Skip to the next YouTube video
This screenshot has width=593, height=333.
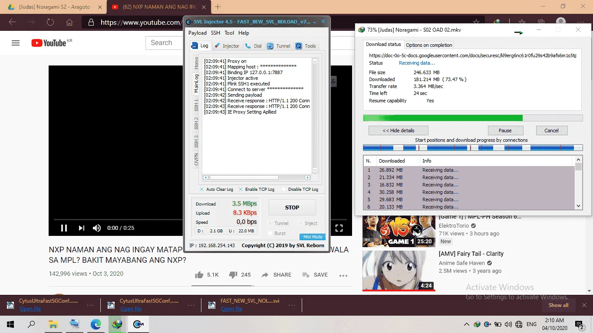(x=81, y=228)
